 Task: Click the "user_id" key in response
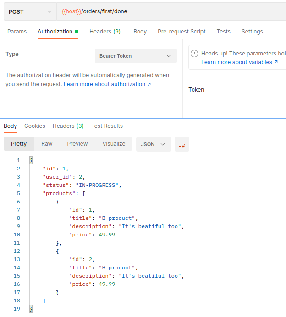point(57,177)
